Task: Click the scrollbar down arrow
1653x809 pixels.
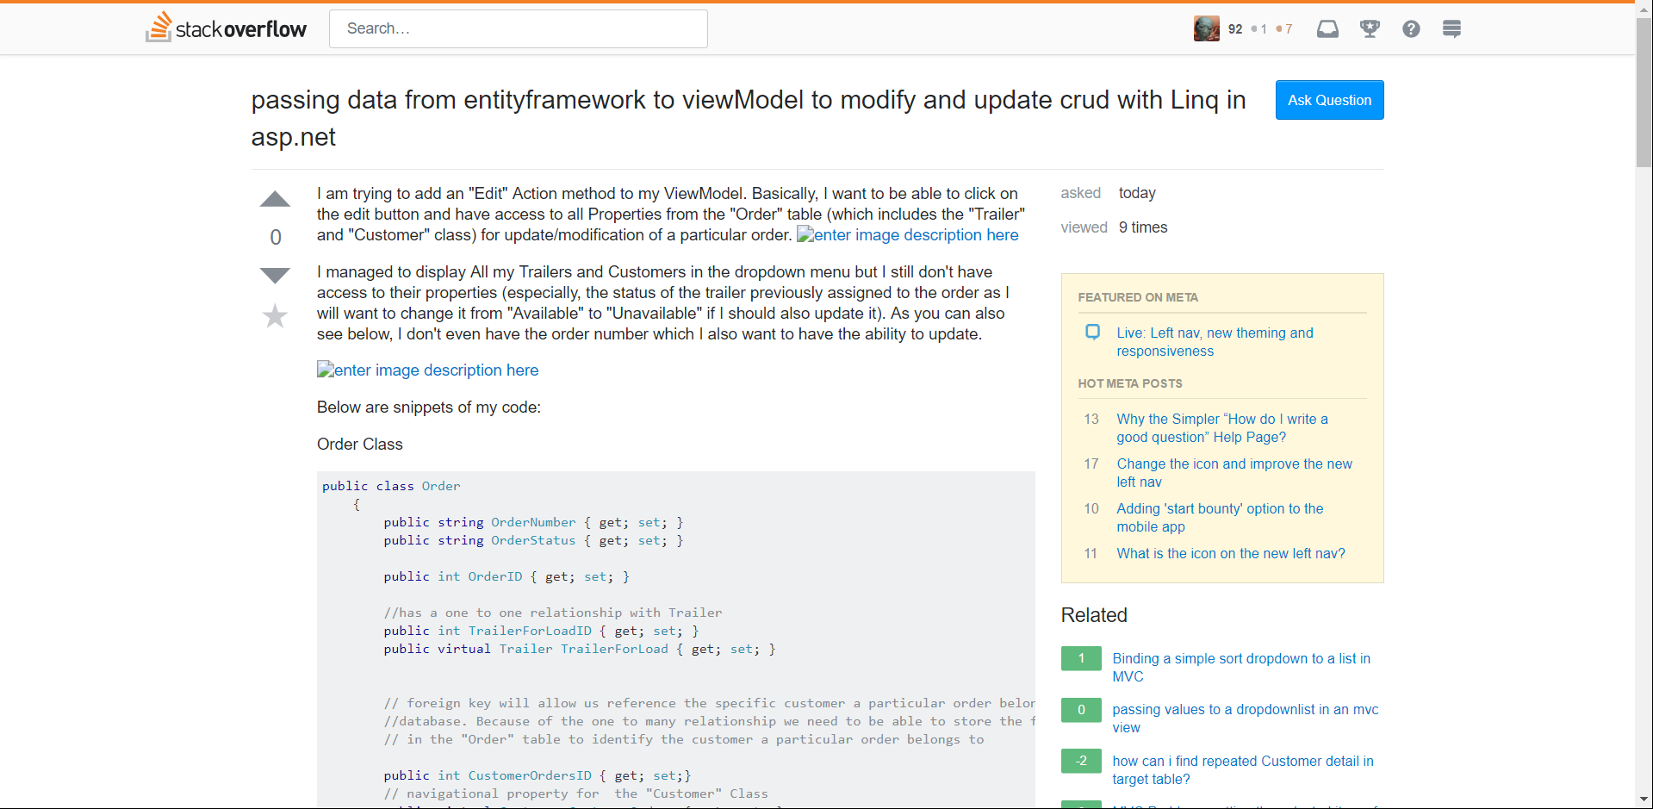Action: pyautogui.click(x=1644, y=800)
